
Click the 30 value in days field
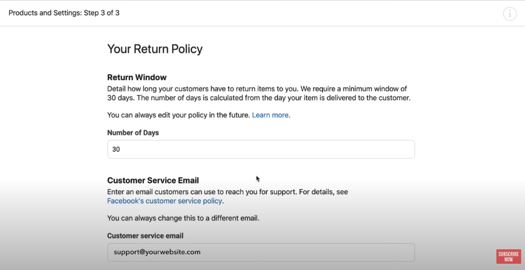pos(116,149)
